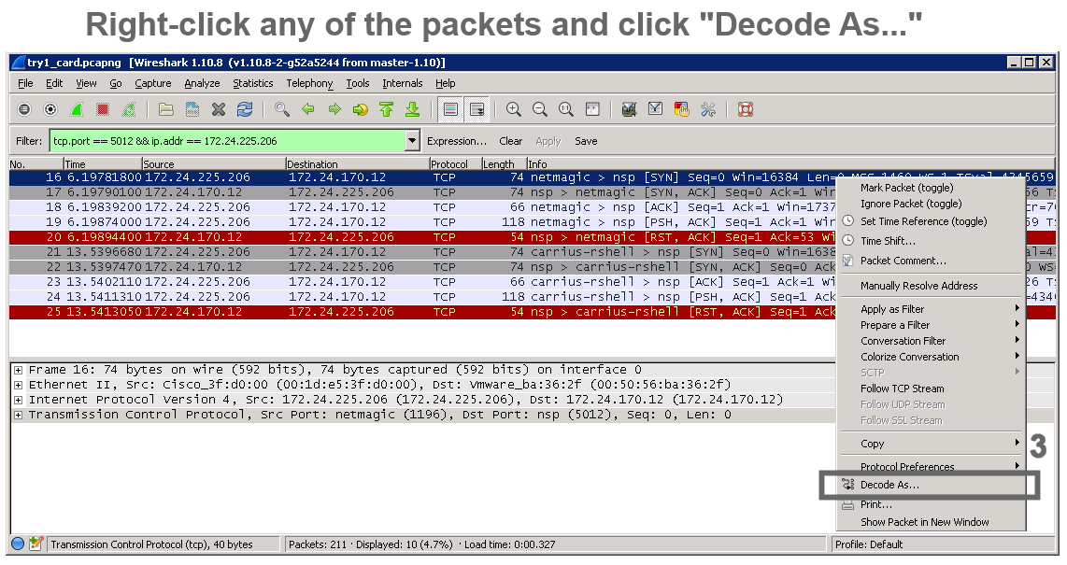
Task: Open the Edit Coloring Rules dialog
Action: 680,109
